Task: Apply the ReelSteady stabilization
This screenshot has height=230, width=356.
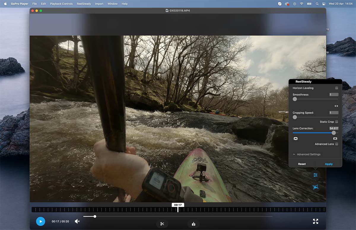Action: point(329,164)
